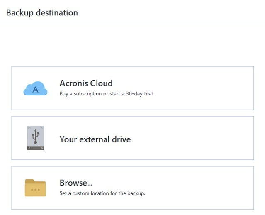Choose the 'Your external drive' label
The width and height of the screenshot is (265, 215).
95,139
